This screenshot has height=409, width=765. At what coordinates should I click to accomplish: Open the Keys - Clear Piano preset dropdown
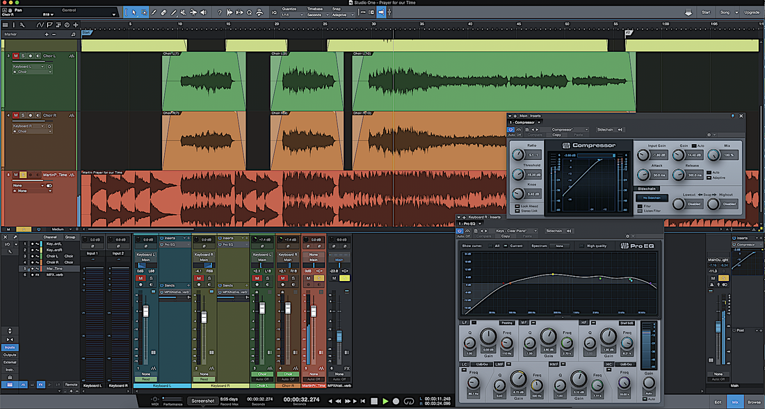pos(517,231)
